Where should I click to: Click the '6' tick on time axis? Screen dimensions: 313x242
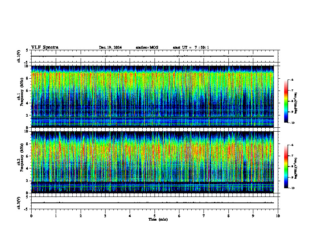[179, 216]
